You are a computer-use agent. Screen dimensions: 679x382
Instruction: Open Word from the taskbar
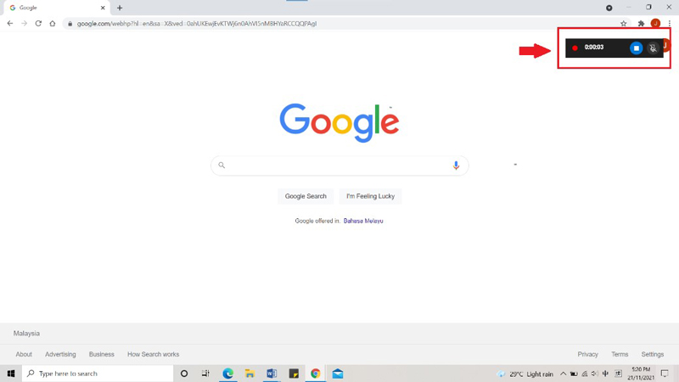point(272,374)
